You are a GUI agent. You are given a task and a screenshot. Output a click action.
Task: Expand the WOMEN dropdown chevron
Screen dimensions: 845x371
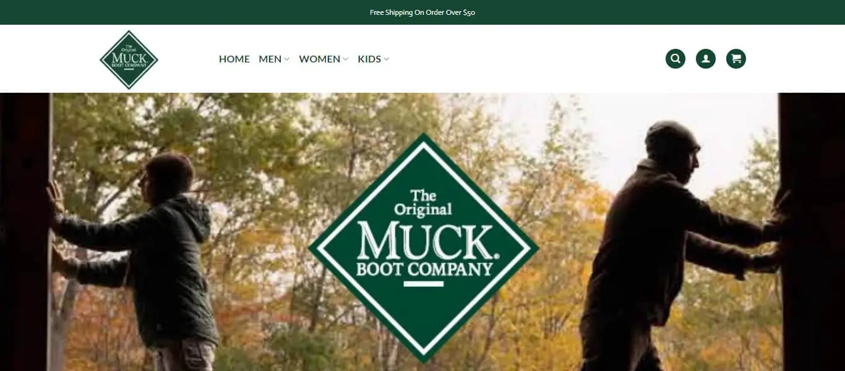pyautogui.click(x=345, y=59)
